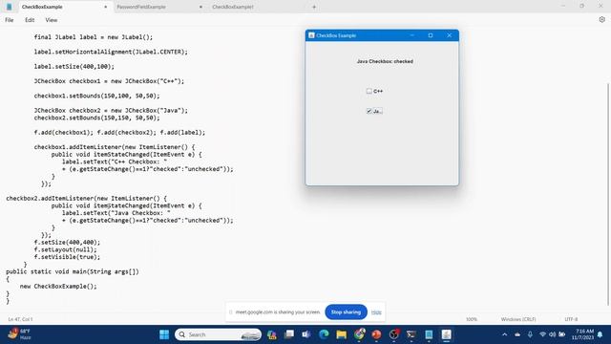Click the 'f.setVisible(true);' code line
The image size is (611, 344).
(x=67, y=257)
